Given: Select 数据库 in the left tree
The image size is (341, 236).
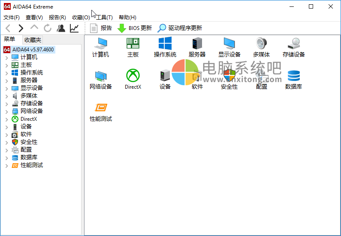Looking at the screenshot, I should point(29,158).
